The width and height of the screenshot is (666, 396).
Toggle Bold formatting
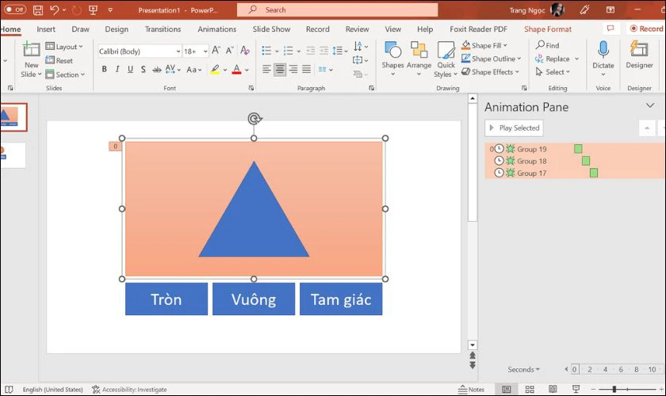pyautogui.click(x=104, y=69)
